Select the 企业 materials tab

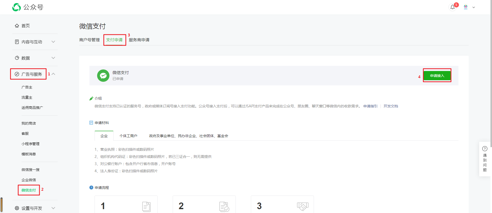(x=104, y=136)
